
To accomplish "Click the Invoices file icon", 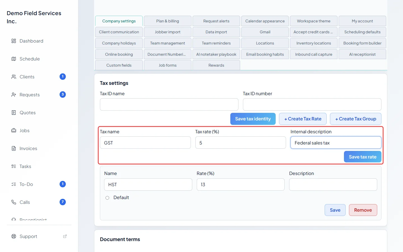I will click(x=14, y=148).
